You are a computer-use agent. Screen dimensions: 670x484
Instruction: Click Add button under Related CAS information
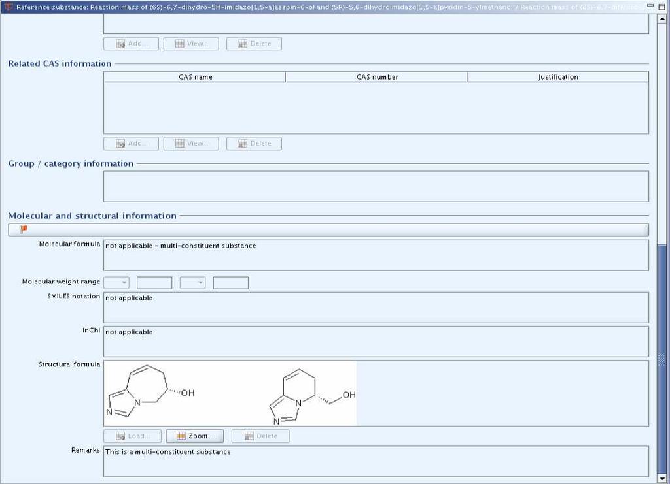coord(131,143)
